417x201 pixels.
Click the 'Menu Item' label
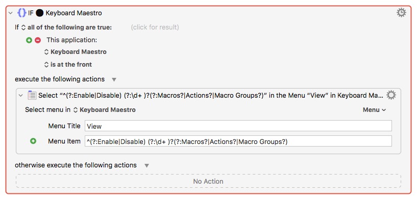coord(64,141)
